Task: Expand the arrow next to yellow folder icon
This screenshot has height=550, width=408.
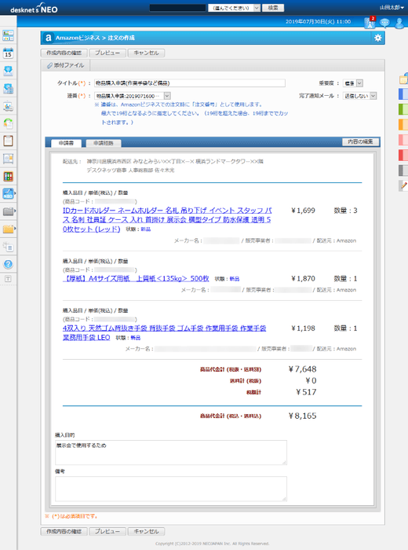Action: [x=15, y=229]
